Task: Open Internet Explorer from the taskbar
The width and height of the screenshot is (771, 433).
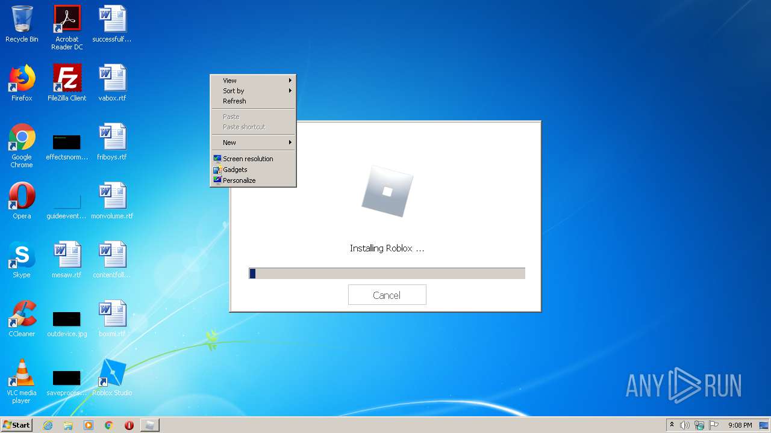Action: (48, 425)
